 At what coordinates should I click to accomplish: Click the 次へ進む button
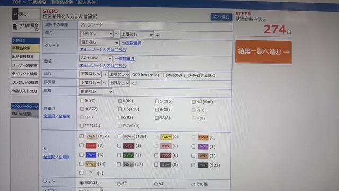221,17
